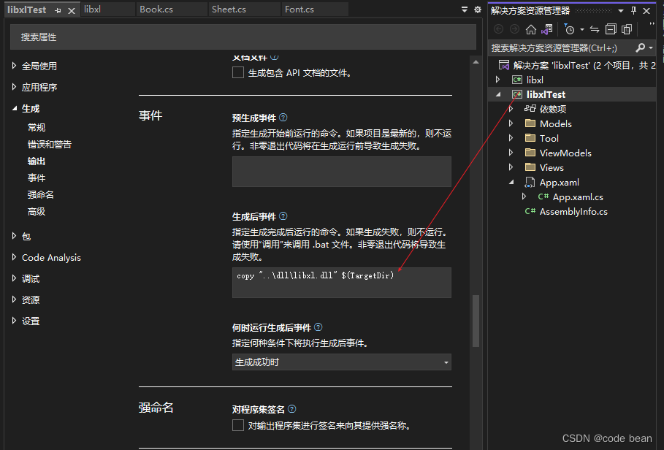Select the libxlTest properties tab
This screenshot has width=664, height=450.
[x=27, y=9]
